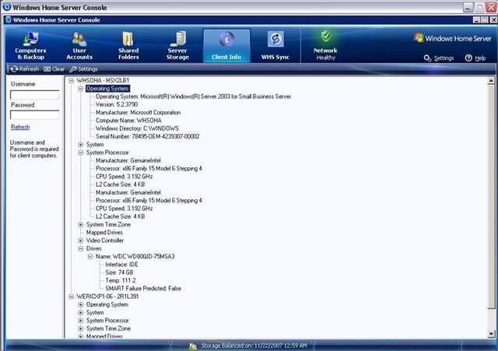Collapse the WHSOHA System Processor node
The width and height of the screenshot is (498, 351).
pyautogui.click(x=81, y=153)
